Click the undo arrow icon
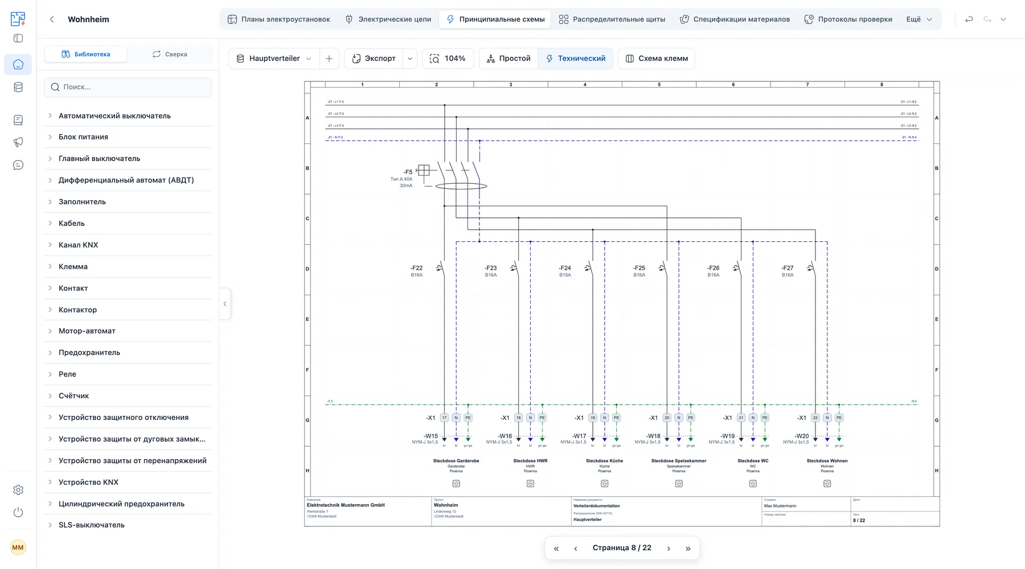 pos(969,19)
